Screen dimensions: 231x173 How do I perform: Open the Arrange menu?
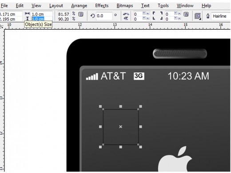point(79,6)
